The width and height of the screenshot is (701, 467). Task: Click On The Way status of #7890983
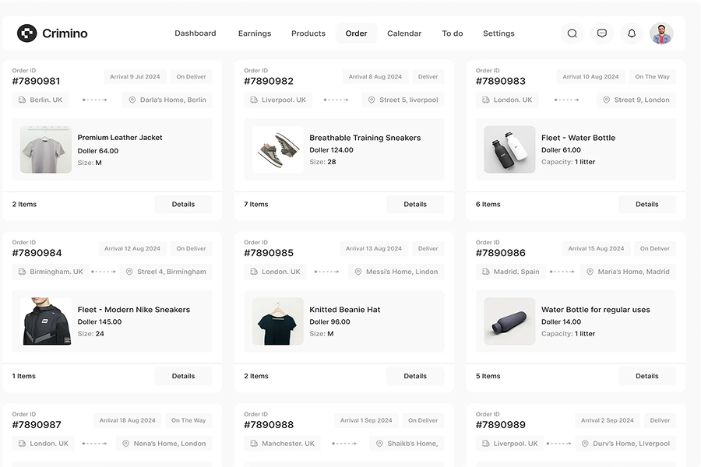pyautogui.click(x=652, y=77)
